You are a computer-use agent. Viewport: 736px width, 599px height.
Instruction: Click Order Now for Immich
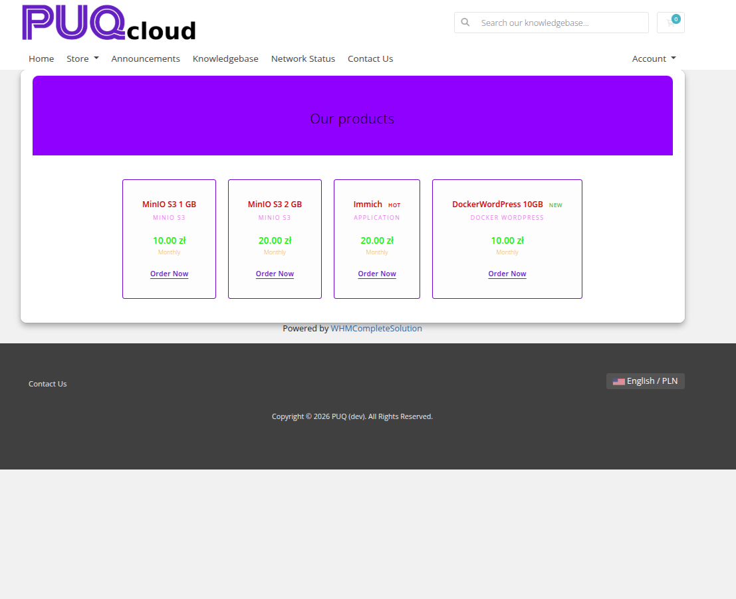tap(377, 274)
